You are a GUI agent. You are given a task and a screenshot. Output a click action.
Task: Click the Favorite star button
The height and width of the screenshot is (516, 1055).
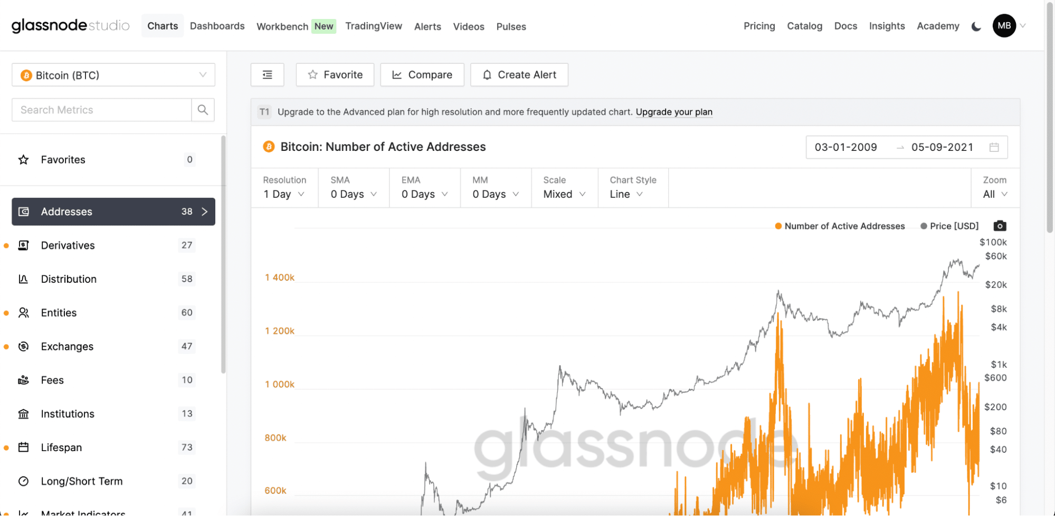pyautogui.click(x=335, y=75)
